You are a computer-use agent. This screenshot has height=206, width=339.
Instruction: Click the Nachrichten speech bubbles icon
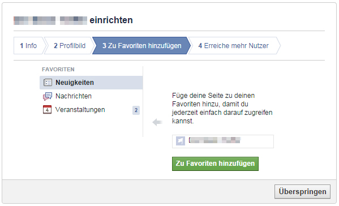tap(48, 96)
